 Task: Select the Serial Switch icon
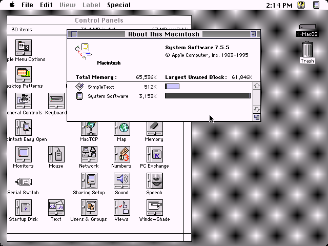[24, 182]
